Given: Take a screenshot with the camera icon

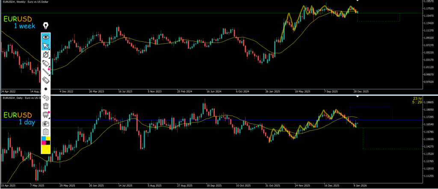Looking at the screenshot, I should coord(46,123).
